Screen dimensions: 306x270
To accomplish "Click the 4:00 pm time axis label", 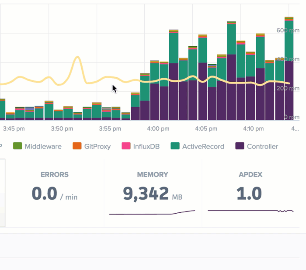I will pos(158,129).
